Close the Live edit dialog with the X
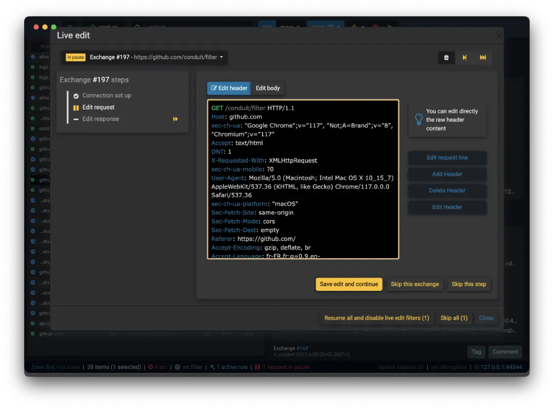 coord(499,35)
